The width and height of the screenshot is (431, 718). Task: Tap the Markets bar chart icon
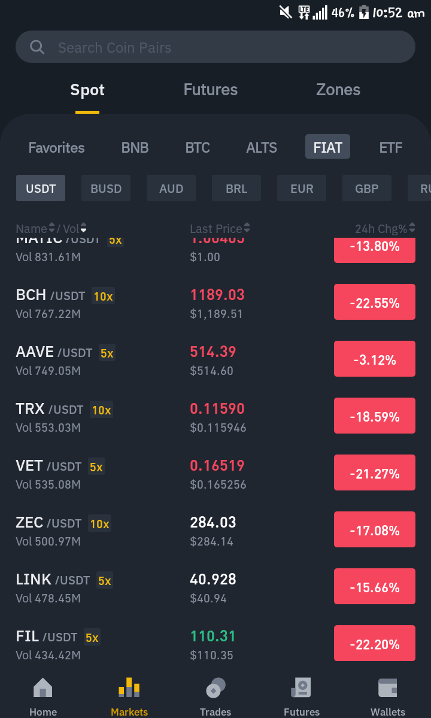(x=129, y=688)
